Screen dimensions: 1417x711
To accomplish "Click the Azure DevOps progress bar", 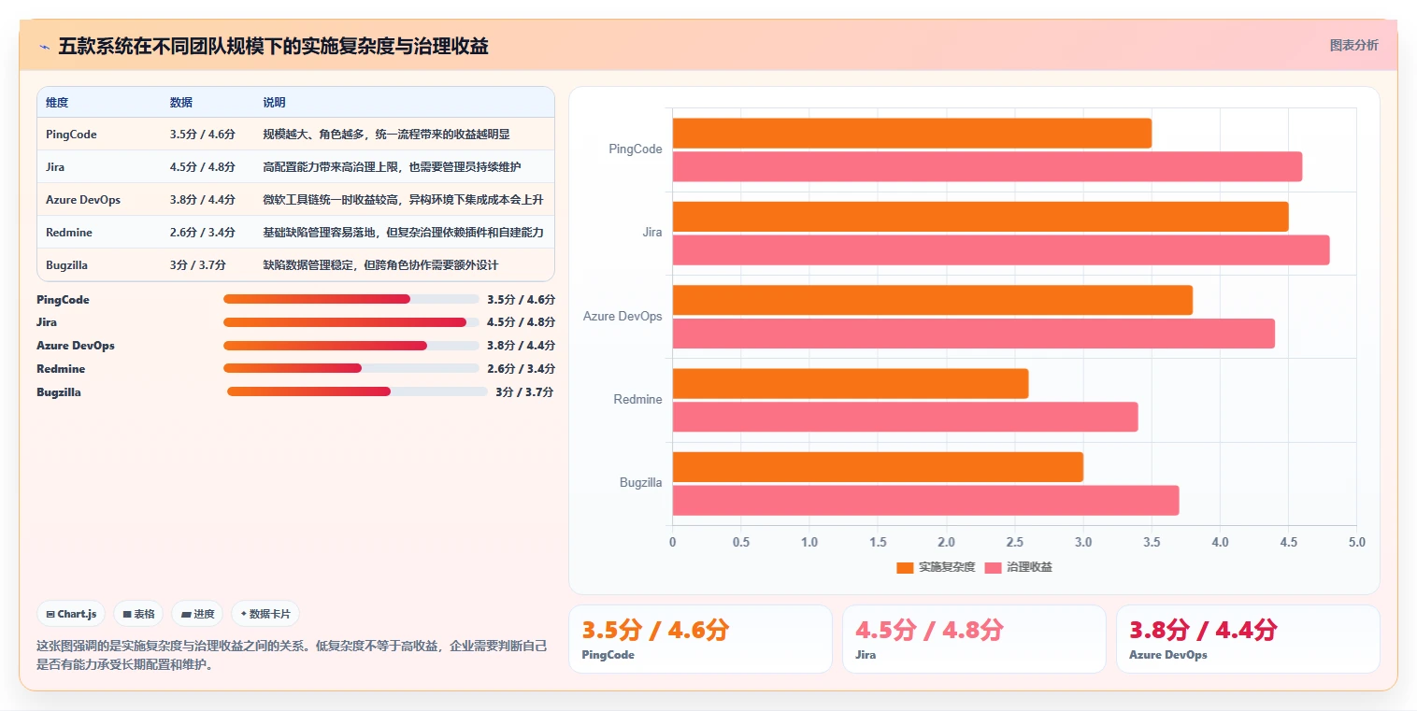I will click(351, 346).
